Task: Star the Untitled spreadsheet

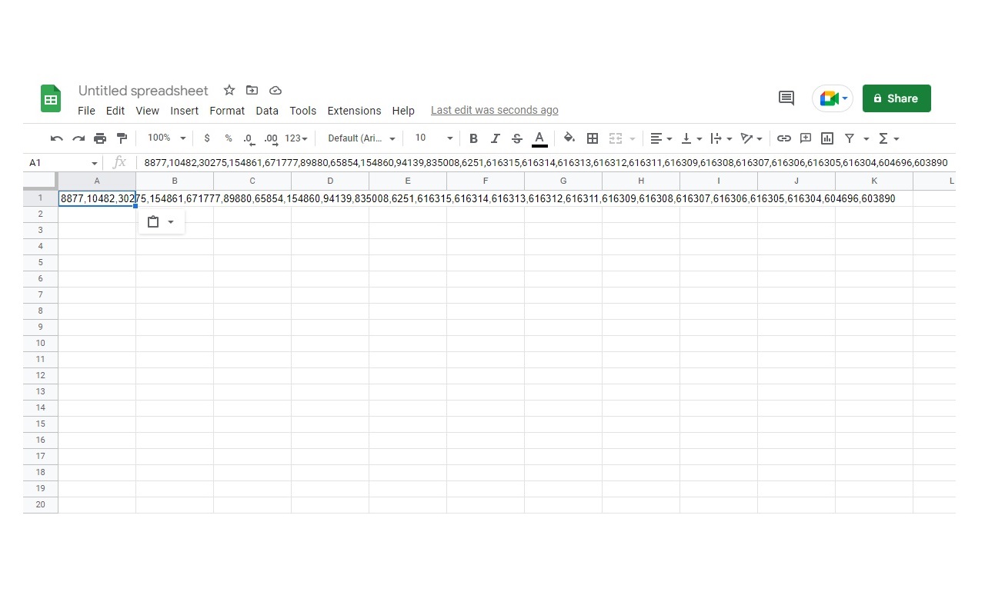Action: pos(229,90)
